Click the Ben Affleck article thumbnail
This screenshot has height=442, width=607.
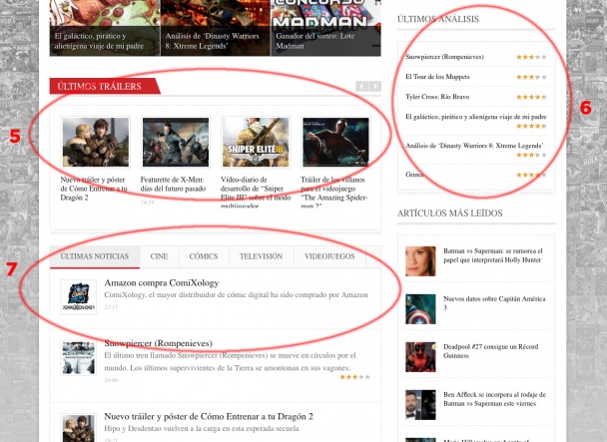[420, 405]
